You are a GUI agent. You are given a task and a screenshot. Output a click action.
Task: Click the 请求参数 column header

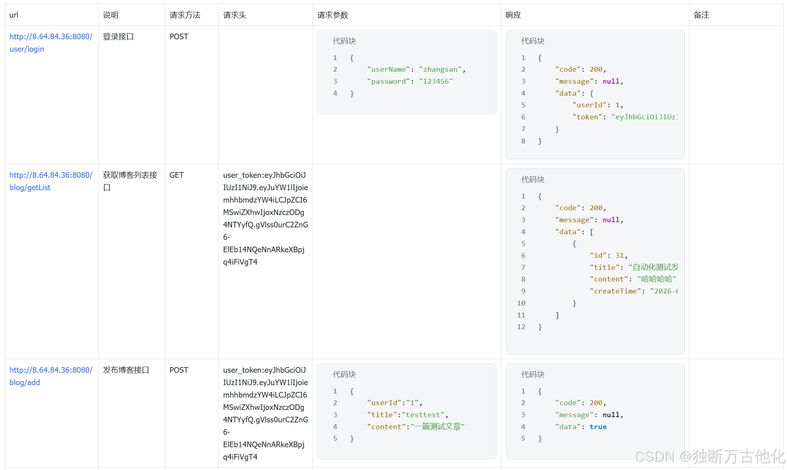[333, 15]
